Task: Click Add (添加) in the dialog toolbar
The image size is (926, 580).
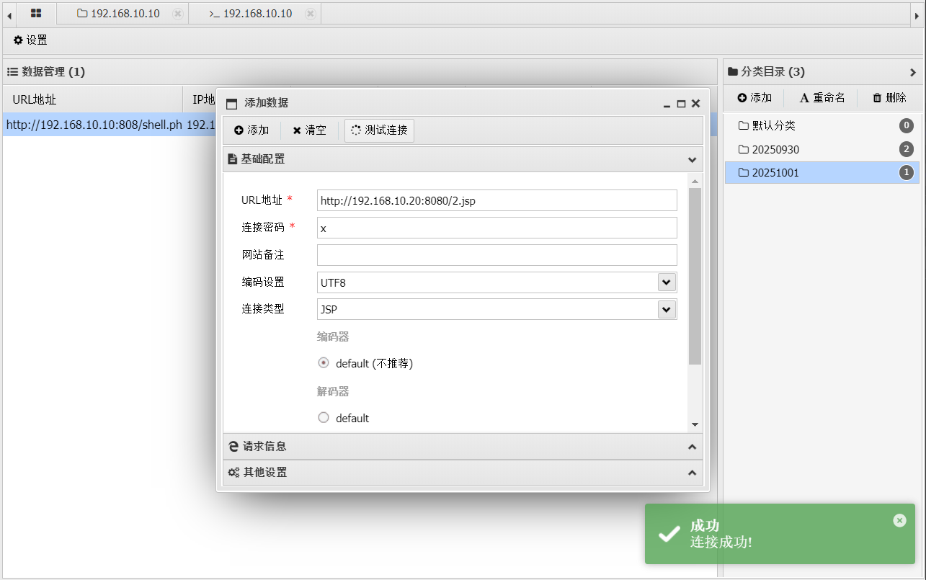Action: 251,130
